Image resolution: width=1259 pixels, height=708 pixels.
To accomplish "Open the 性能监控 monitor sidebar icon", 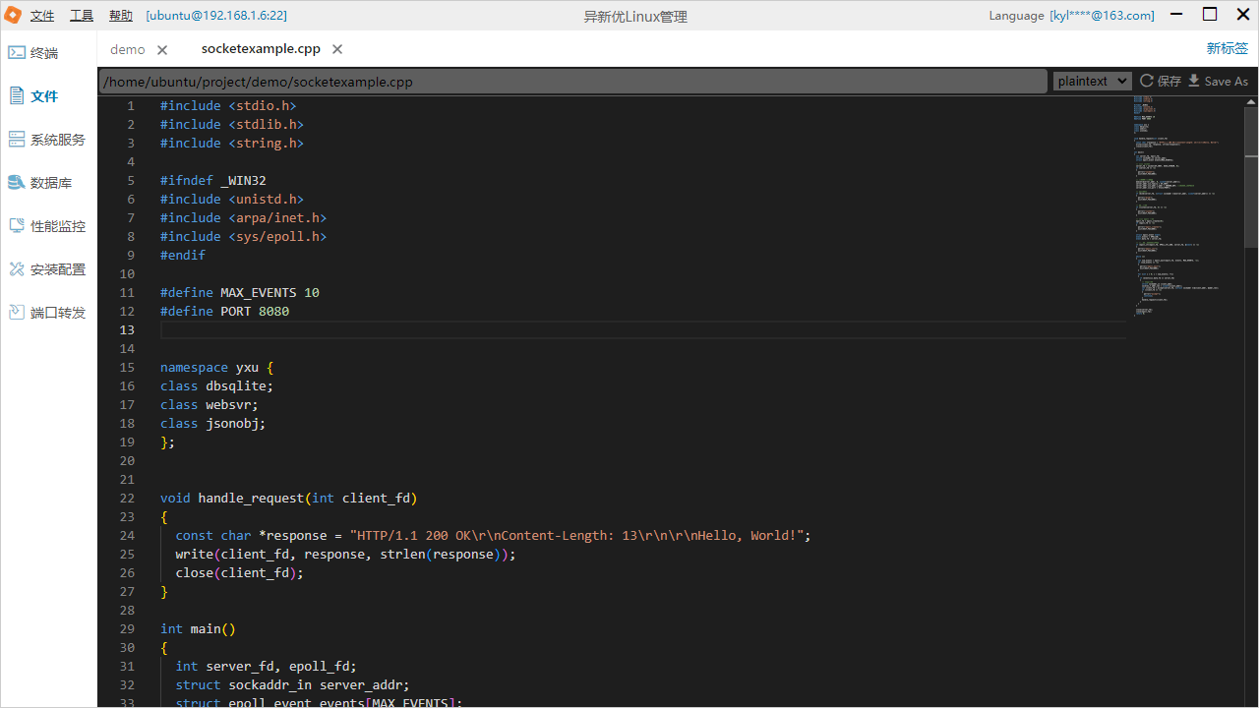I will (x=17, y=226).
